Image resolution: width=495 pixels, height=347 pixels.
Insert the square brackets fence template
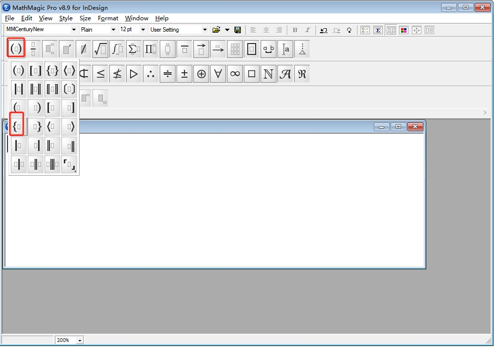coord(35,71)
